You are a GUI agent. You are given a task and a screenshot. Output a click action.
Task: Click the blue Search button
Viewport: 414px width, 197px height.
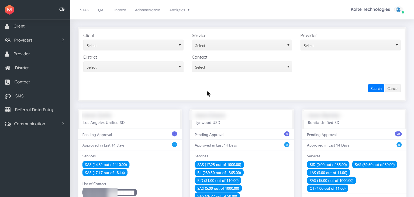[376, 88]
